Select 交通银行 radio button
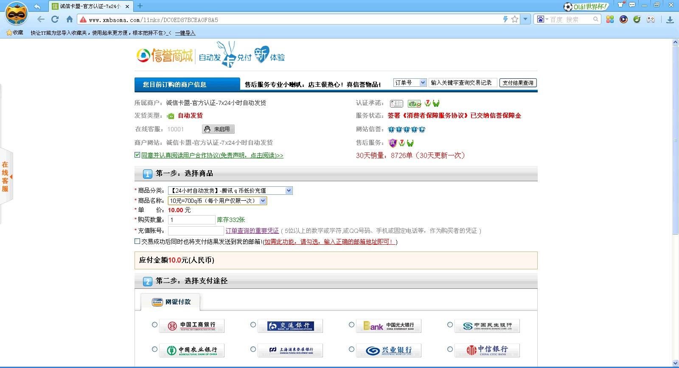Viewport: 679px width, 368px height. tap(253, 325)
